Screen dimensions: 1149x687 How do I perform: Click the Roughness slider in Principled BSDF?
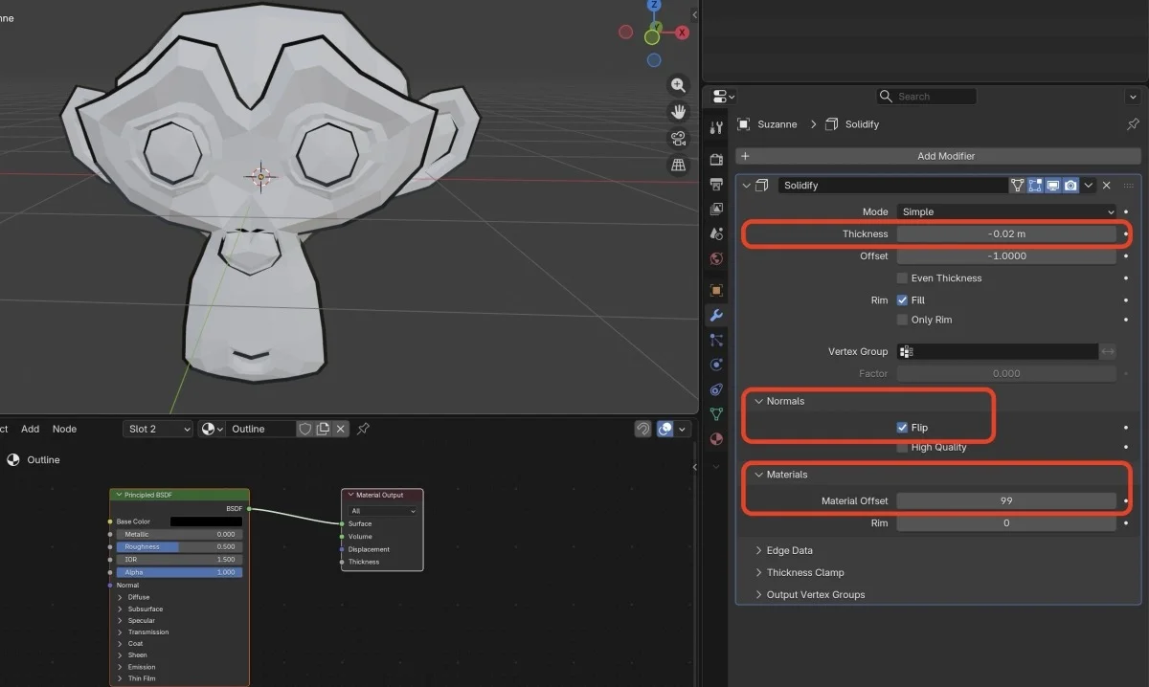[179, 547]
